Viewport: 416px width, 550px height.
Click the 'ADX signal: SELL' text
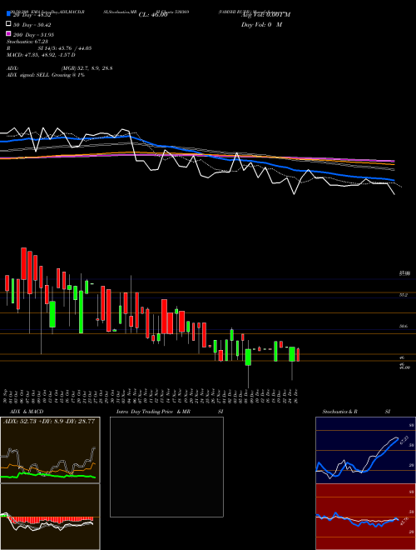[28, 75]
